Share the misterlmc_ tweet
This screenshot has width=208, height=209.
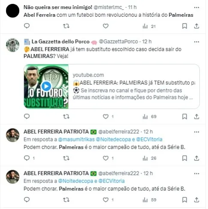(196, 26)
